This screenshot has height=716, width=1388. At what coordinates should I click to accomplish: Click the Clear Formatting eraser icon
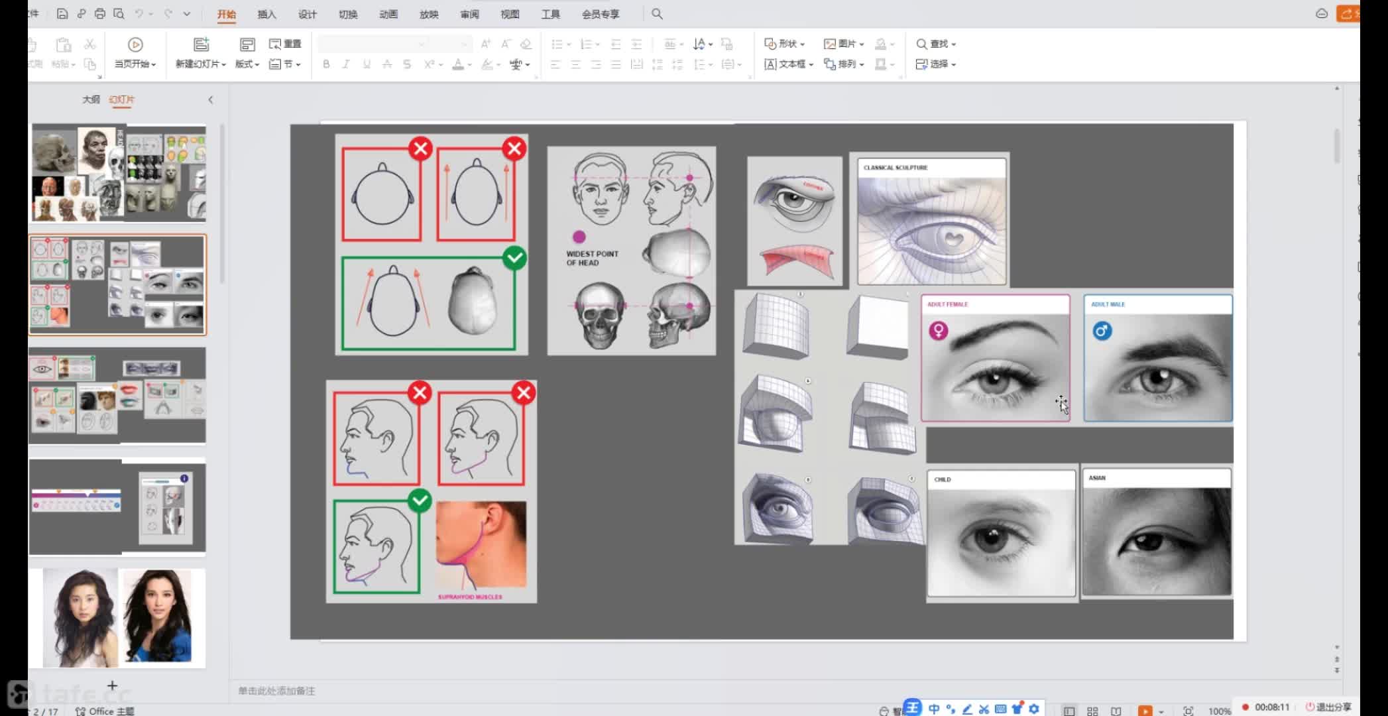point(526,44)
